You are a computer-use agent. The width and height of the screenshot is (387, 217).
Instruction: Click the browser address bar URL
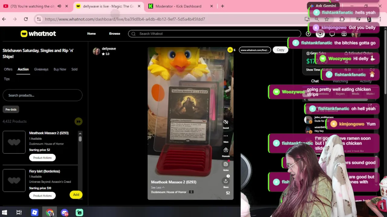125,19
